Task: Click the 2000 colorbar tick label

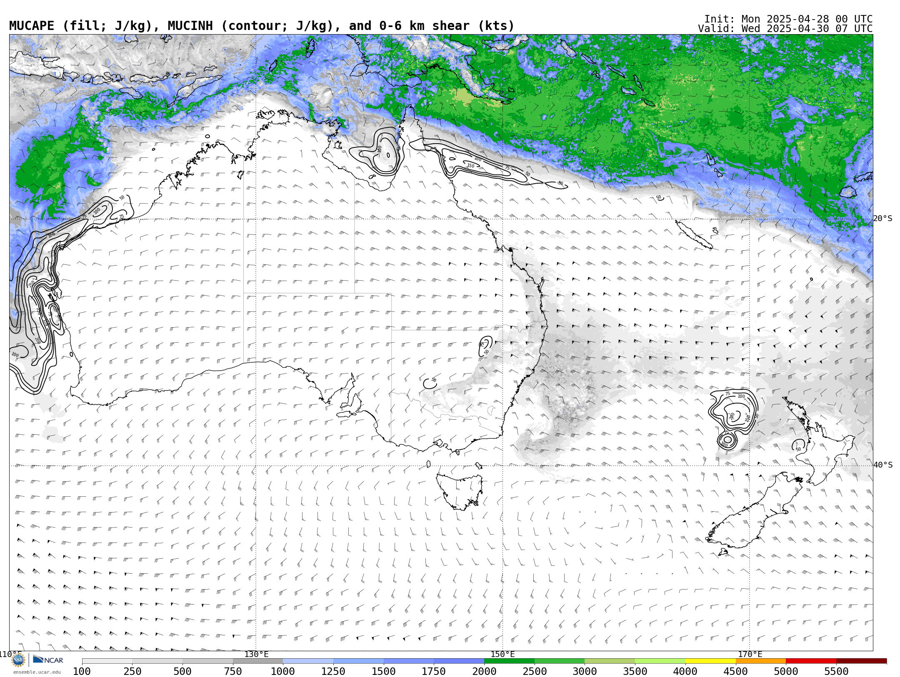Action: click(x=484, y=671)
